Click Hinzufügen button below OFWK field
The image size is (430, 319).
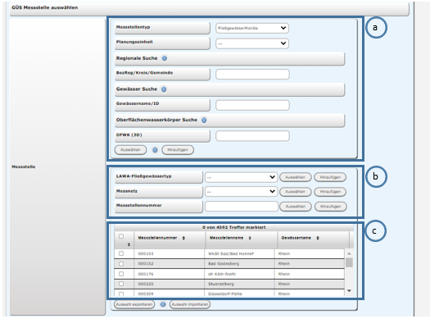click(x=178, y=150)
